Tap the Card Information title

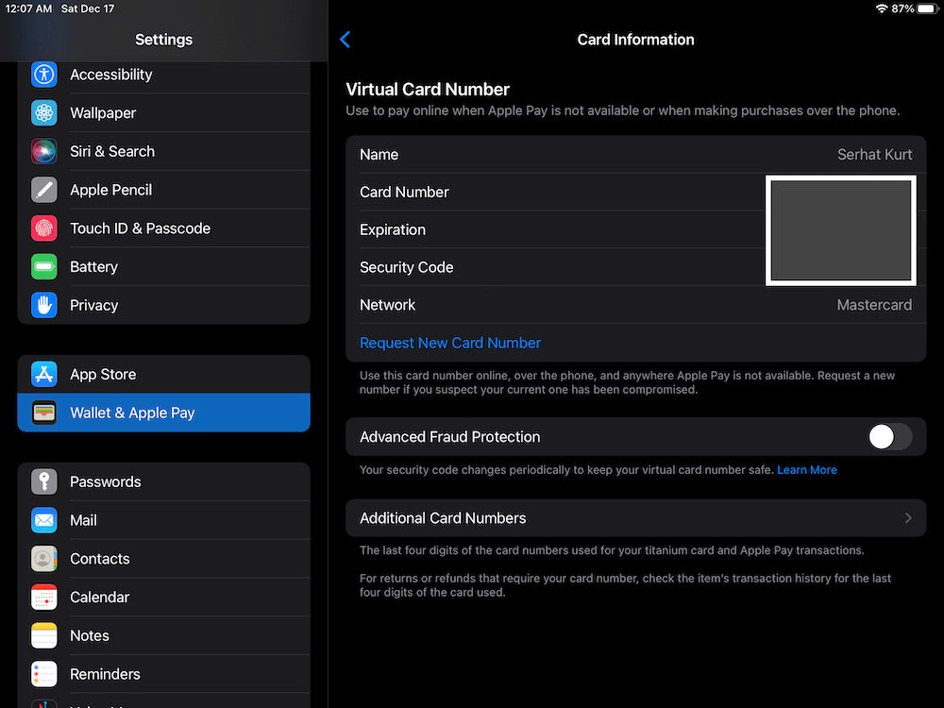635,40
